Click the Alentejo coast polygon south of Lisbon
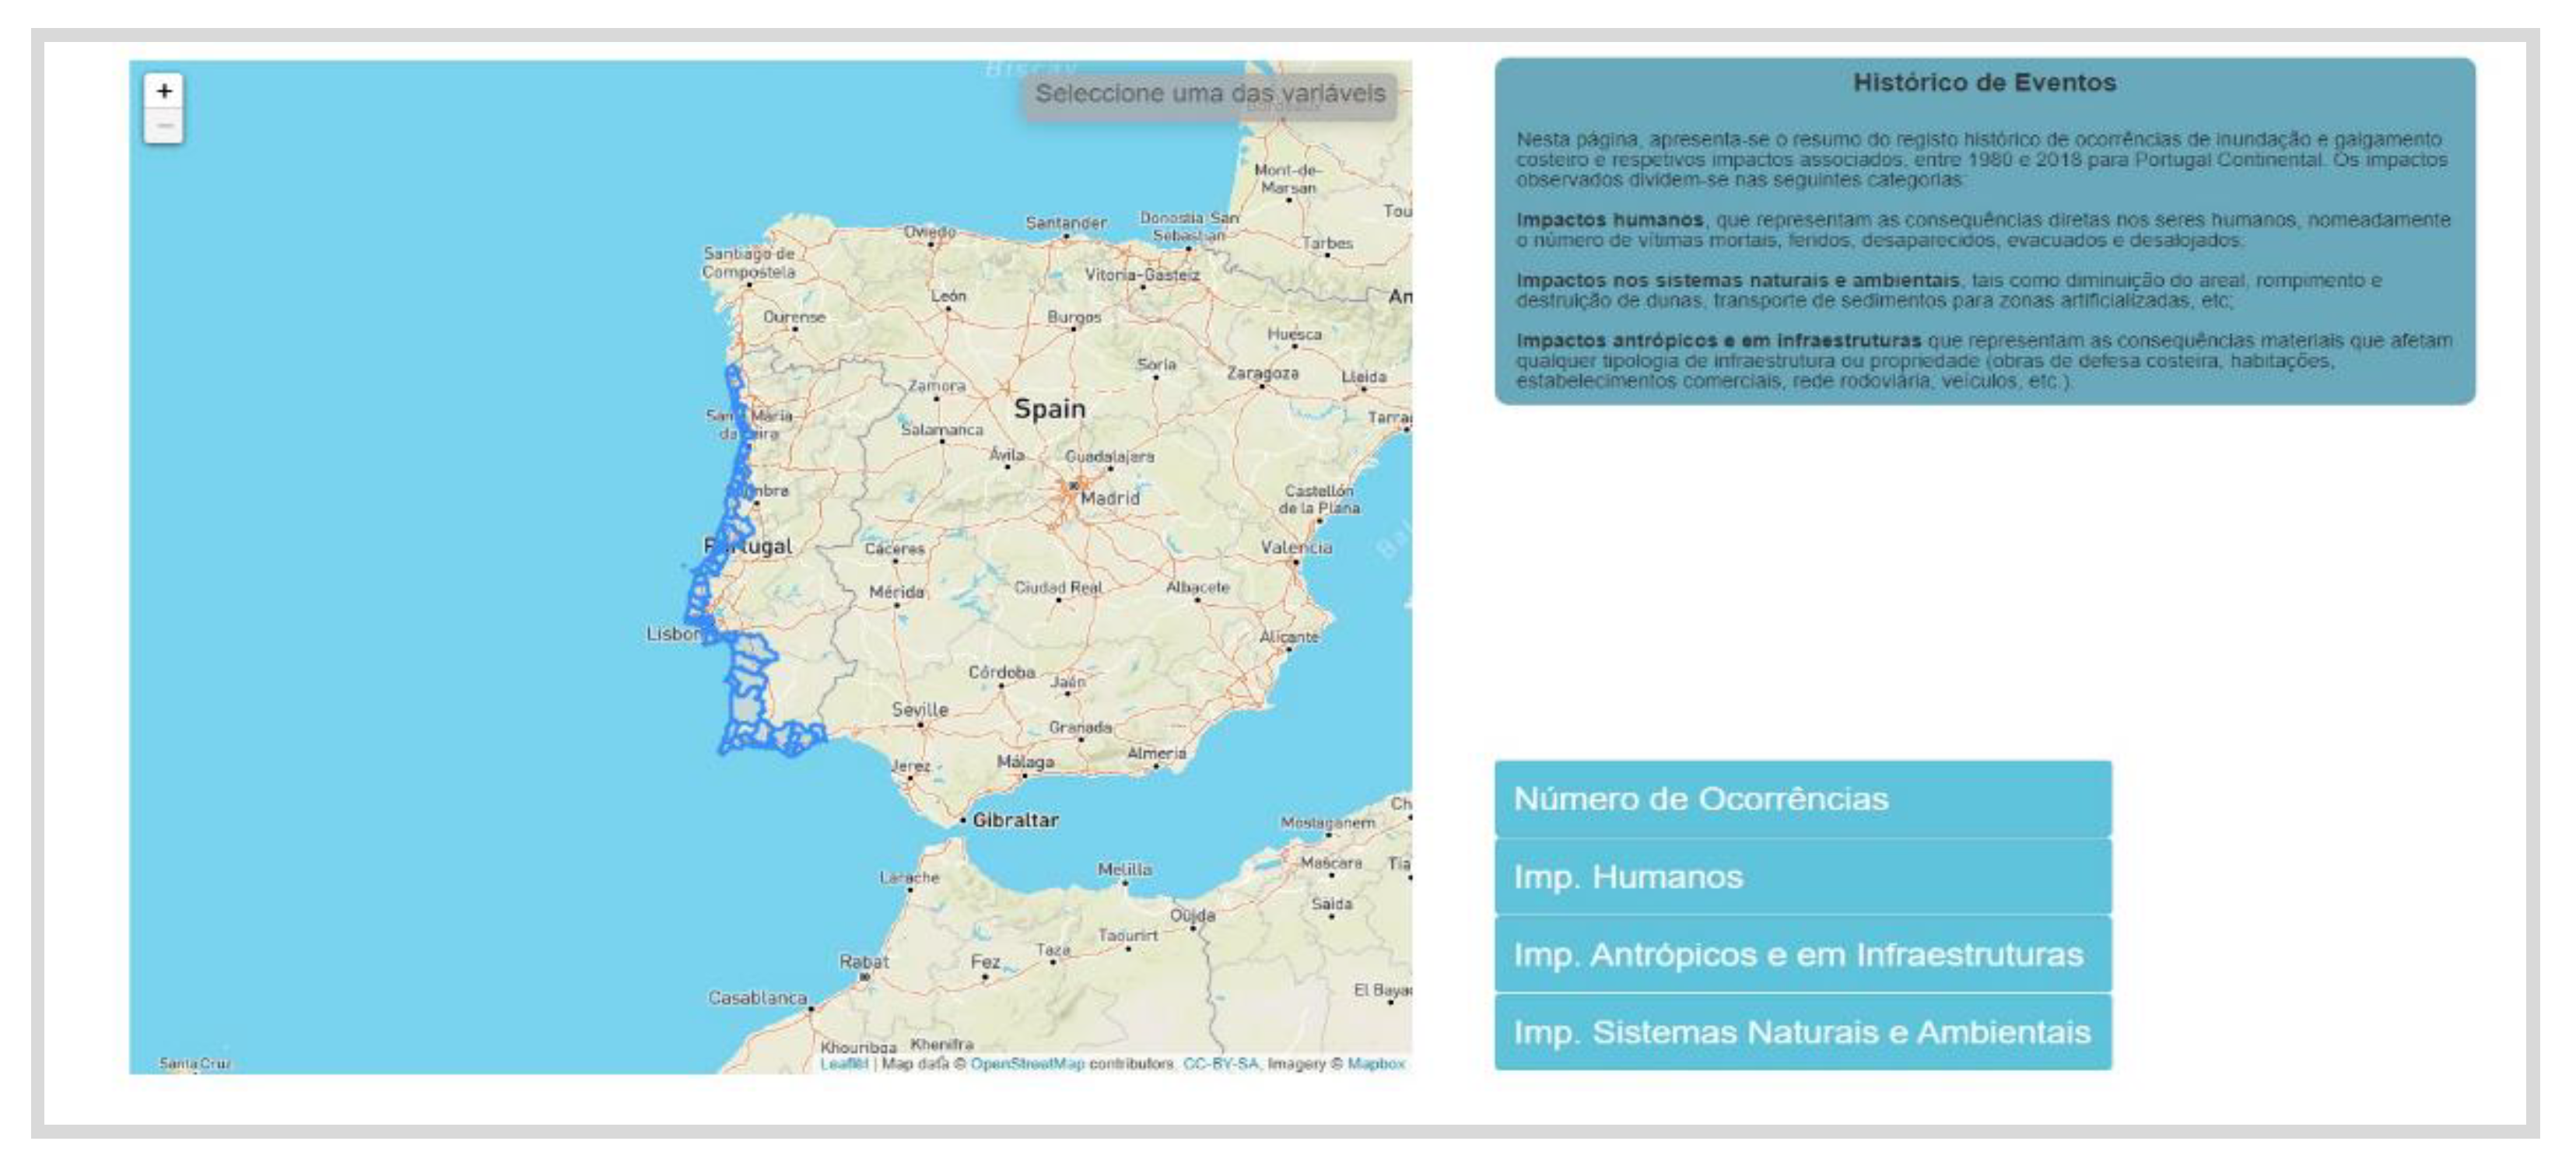Viewport: 2576px width, 1169px height. pos(747,680)
